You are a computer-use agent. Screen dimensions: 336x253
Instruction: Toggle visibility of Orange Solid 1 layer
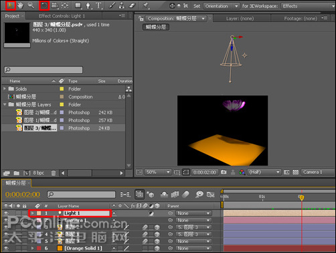[x=6, y=248]
